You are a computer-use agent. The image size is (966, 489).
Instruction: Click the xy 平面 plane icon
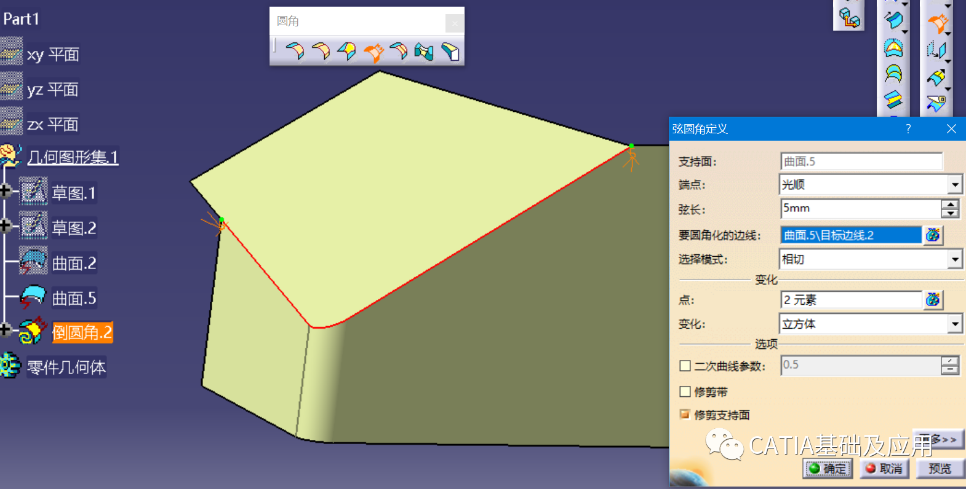12,52
